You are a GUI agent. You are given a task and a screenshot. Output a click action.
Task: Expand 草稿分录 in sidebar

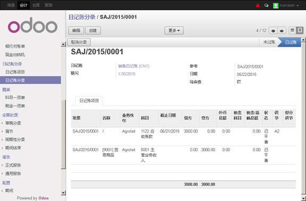pyautogui.click(x=13, y=123)
